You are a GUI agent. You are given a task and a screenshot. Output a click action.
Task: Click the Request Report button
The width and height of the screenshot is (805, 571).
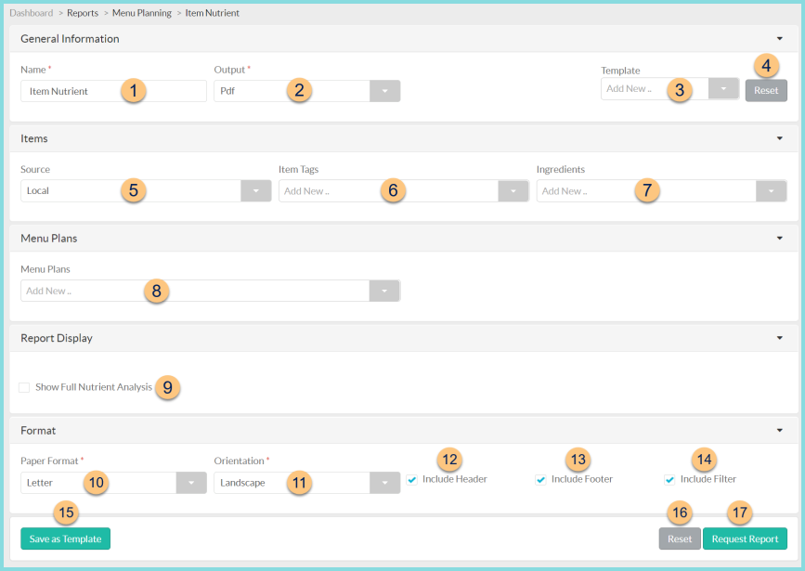pyautogui.click(x=745, y=539)
